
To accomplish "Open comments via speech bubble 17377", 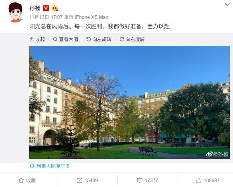I will (x=148, y=181).
